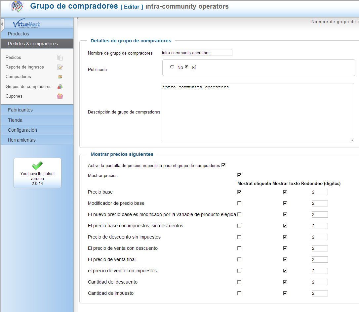Open the Cupones link
Screen dimensions: 359x312
(14, 96)
